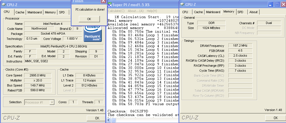Image resolution: width=286 pixels, height=123 pixels.
Task: Open Cache tab in right CPU-Z window
Action: [x=198, y=12]
